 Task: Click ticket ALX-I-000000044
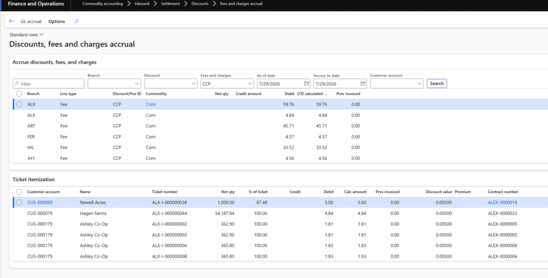(170, 213)
